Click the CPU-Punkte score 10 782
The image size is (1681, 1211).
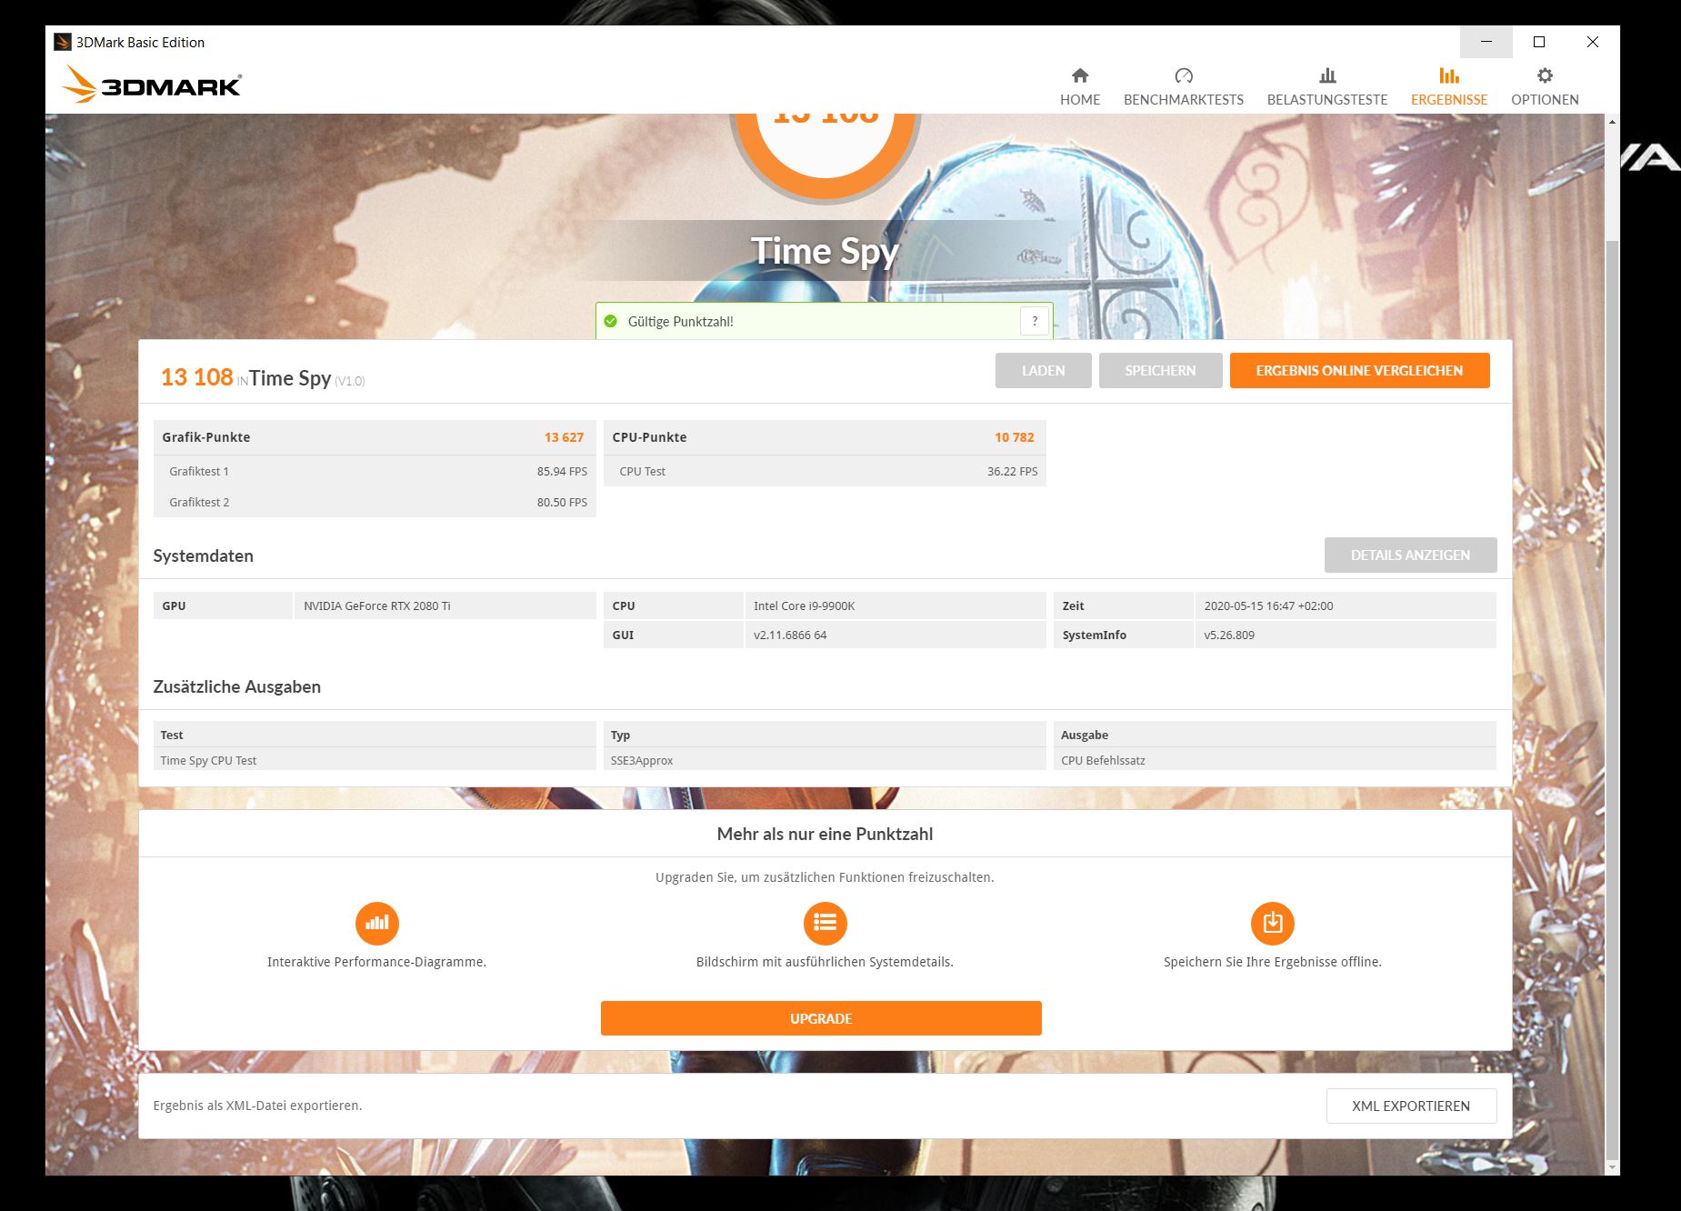(1014, 437)
